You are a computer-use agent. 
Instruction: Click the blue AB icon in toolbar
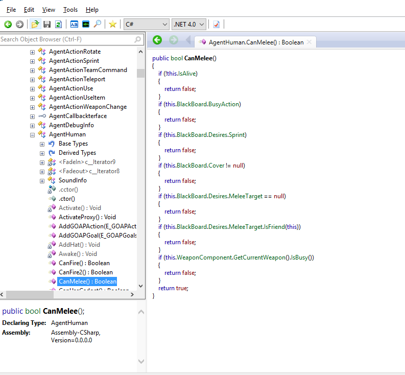point(74,24)
